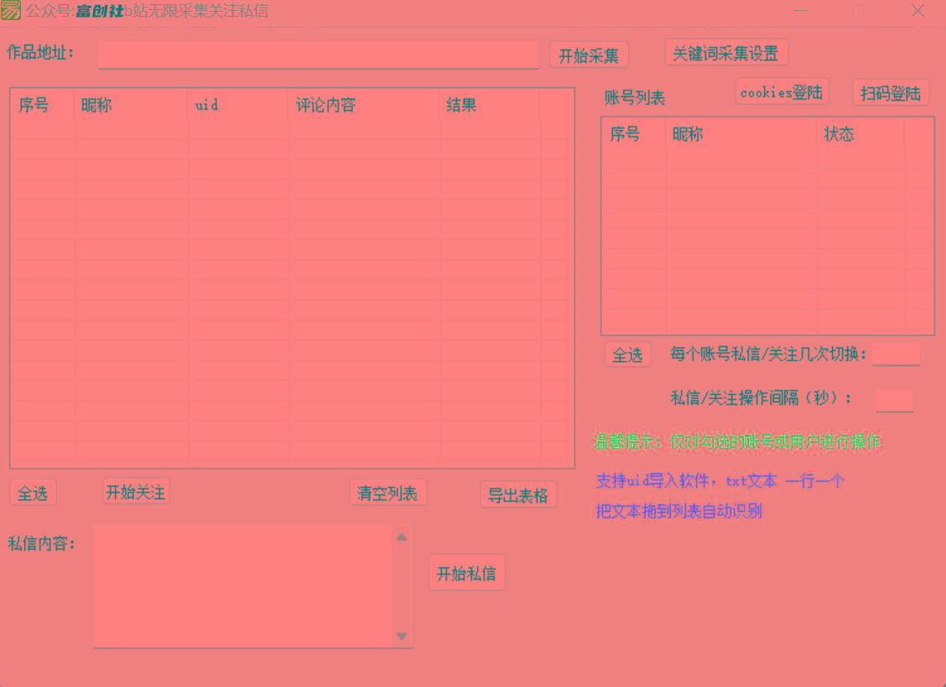Click the 作品地址 URL input field
This screenshot has height=687, width=946.
pyautogui.click(x=318, y=55)
